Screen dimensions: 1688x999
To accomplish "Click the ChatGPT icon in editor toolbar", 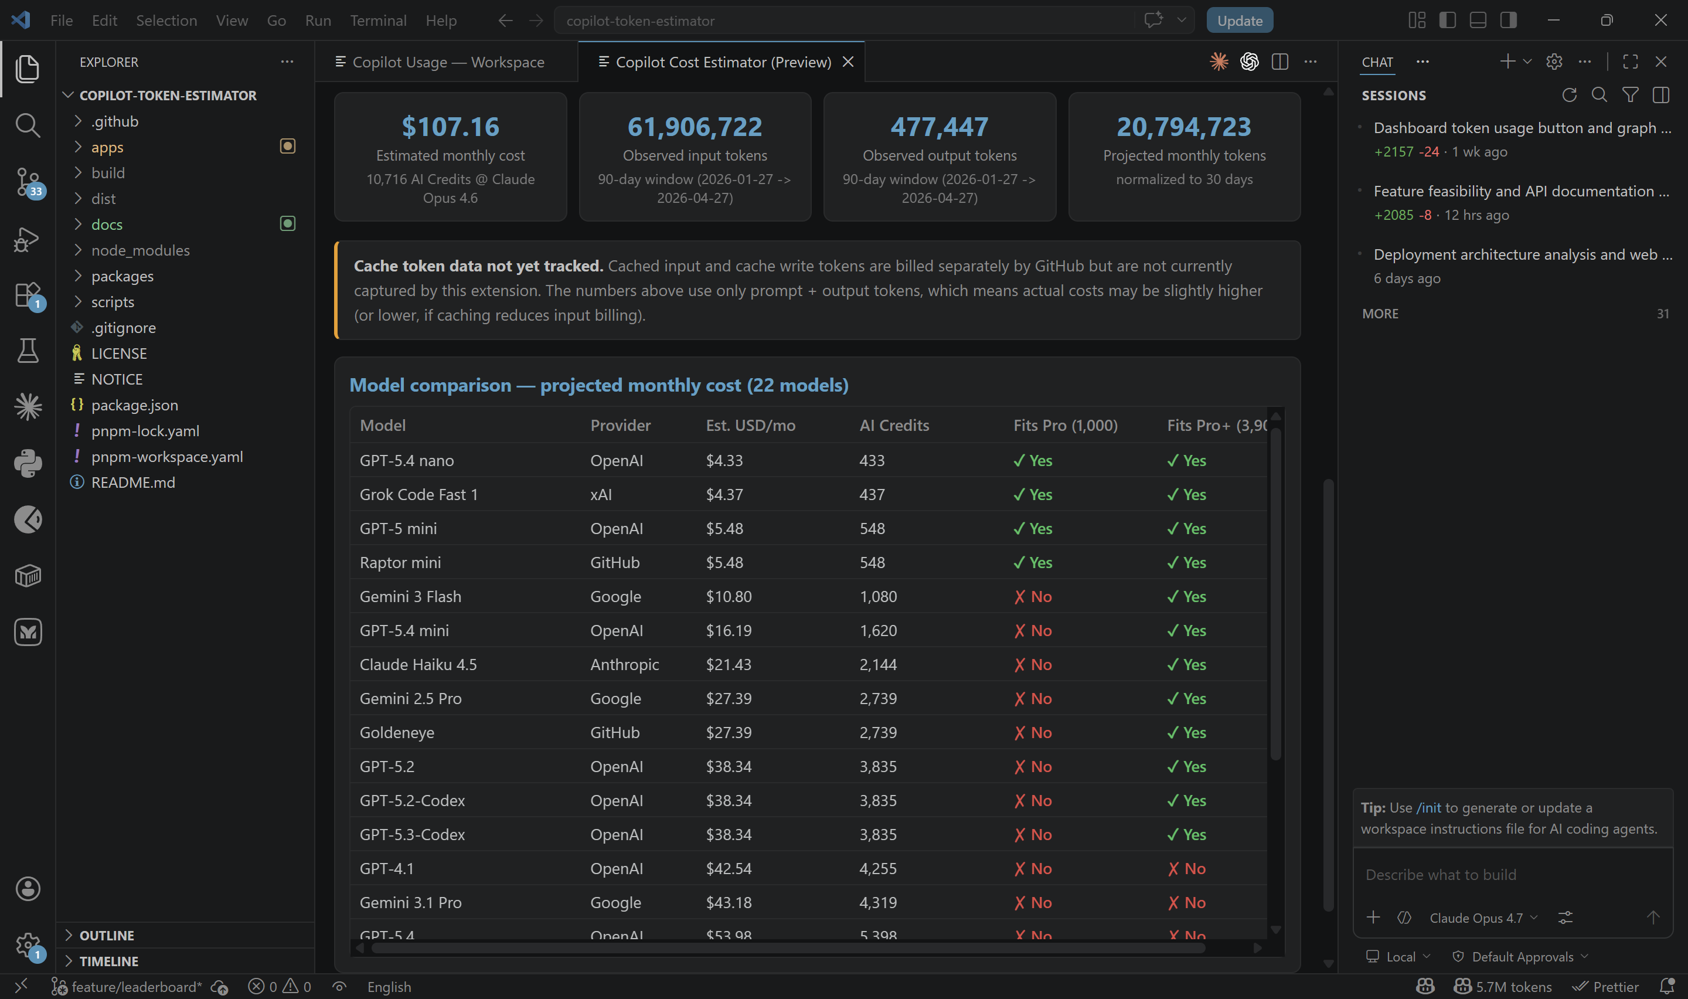I will click(x=1250, y=61).
